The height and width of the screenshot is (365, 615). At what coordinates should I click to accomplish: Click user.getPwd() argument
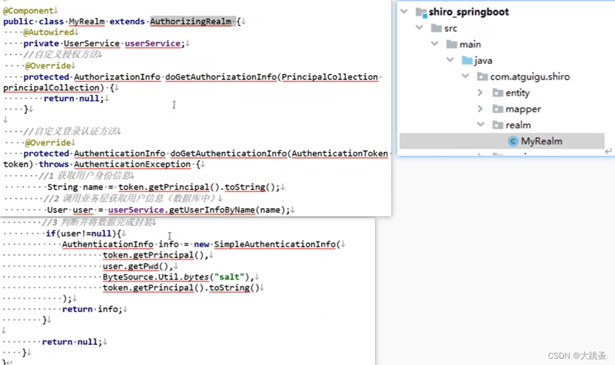(135, 266)
